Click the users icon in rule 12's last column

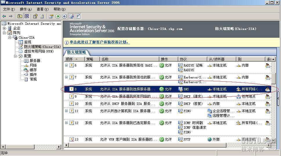pyautogui.click(x=268, y=123)
